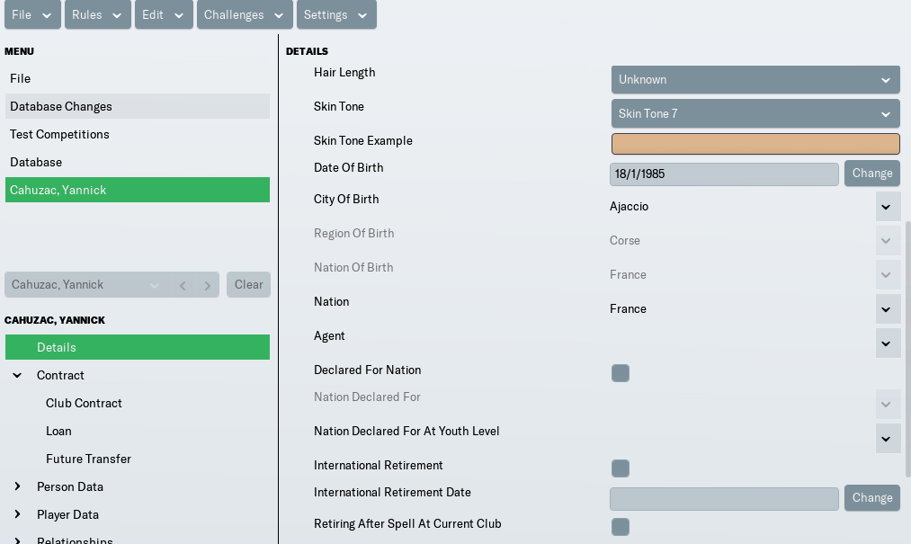This screenshot has width=911, height=544.
Task: Open the Skin Tone dropdown
Action: click(755, 114)
